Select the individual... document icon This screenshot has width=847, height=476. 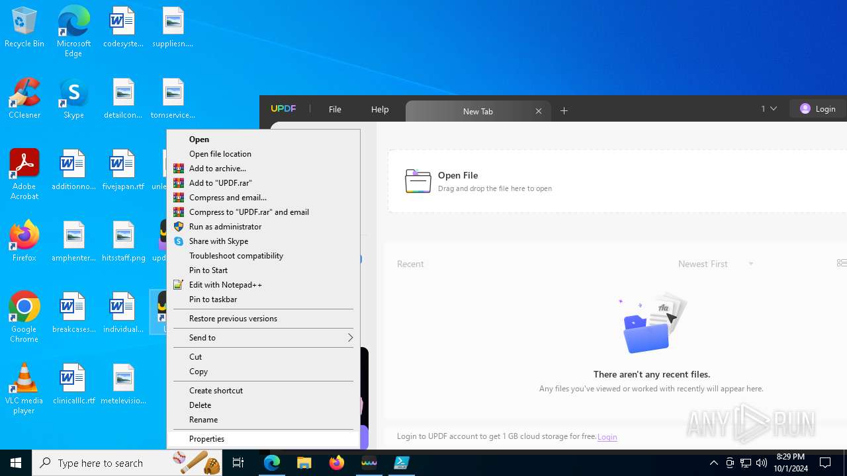coord(123,313)
